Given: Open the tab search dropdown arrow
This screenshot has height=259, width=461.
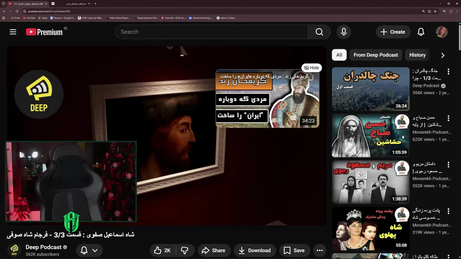Looking at the screenshot, I should [3, 4].
